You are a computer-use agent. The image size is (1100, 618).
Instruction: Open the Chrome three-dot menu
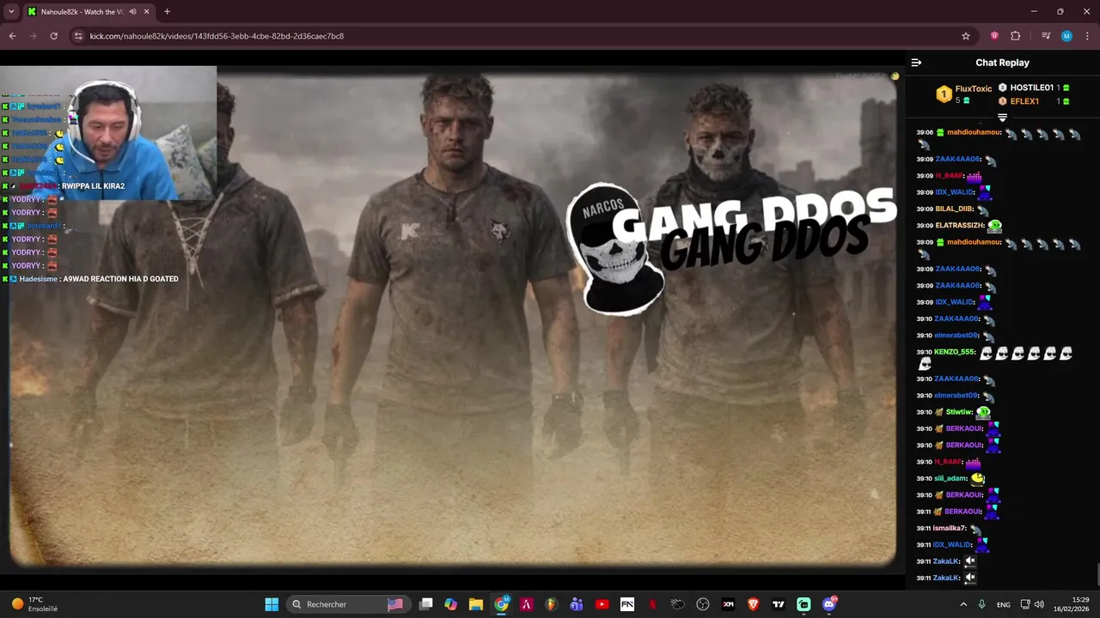coord(1087,36)
